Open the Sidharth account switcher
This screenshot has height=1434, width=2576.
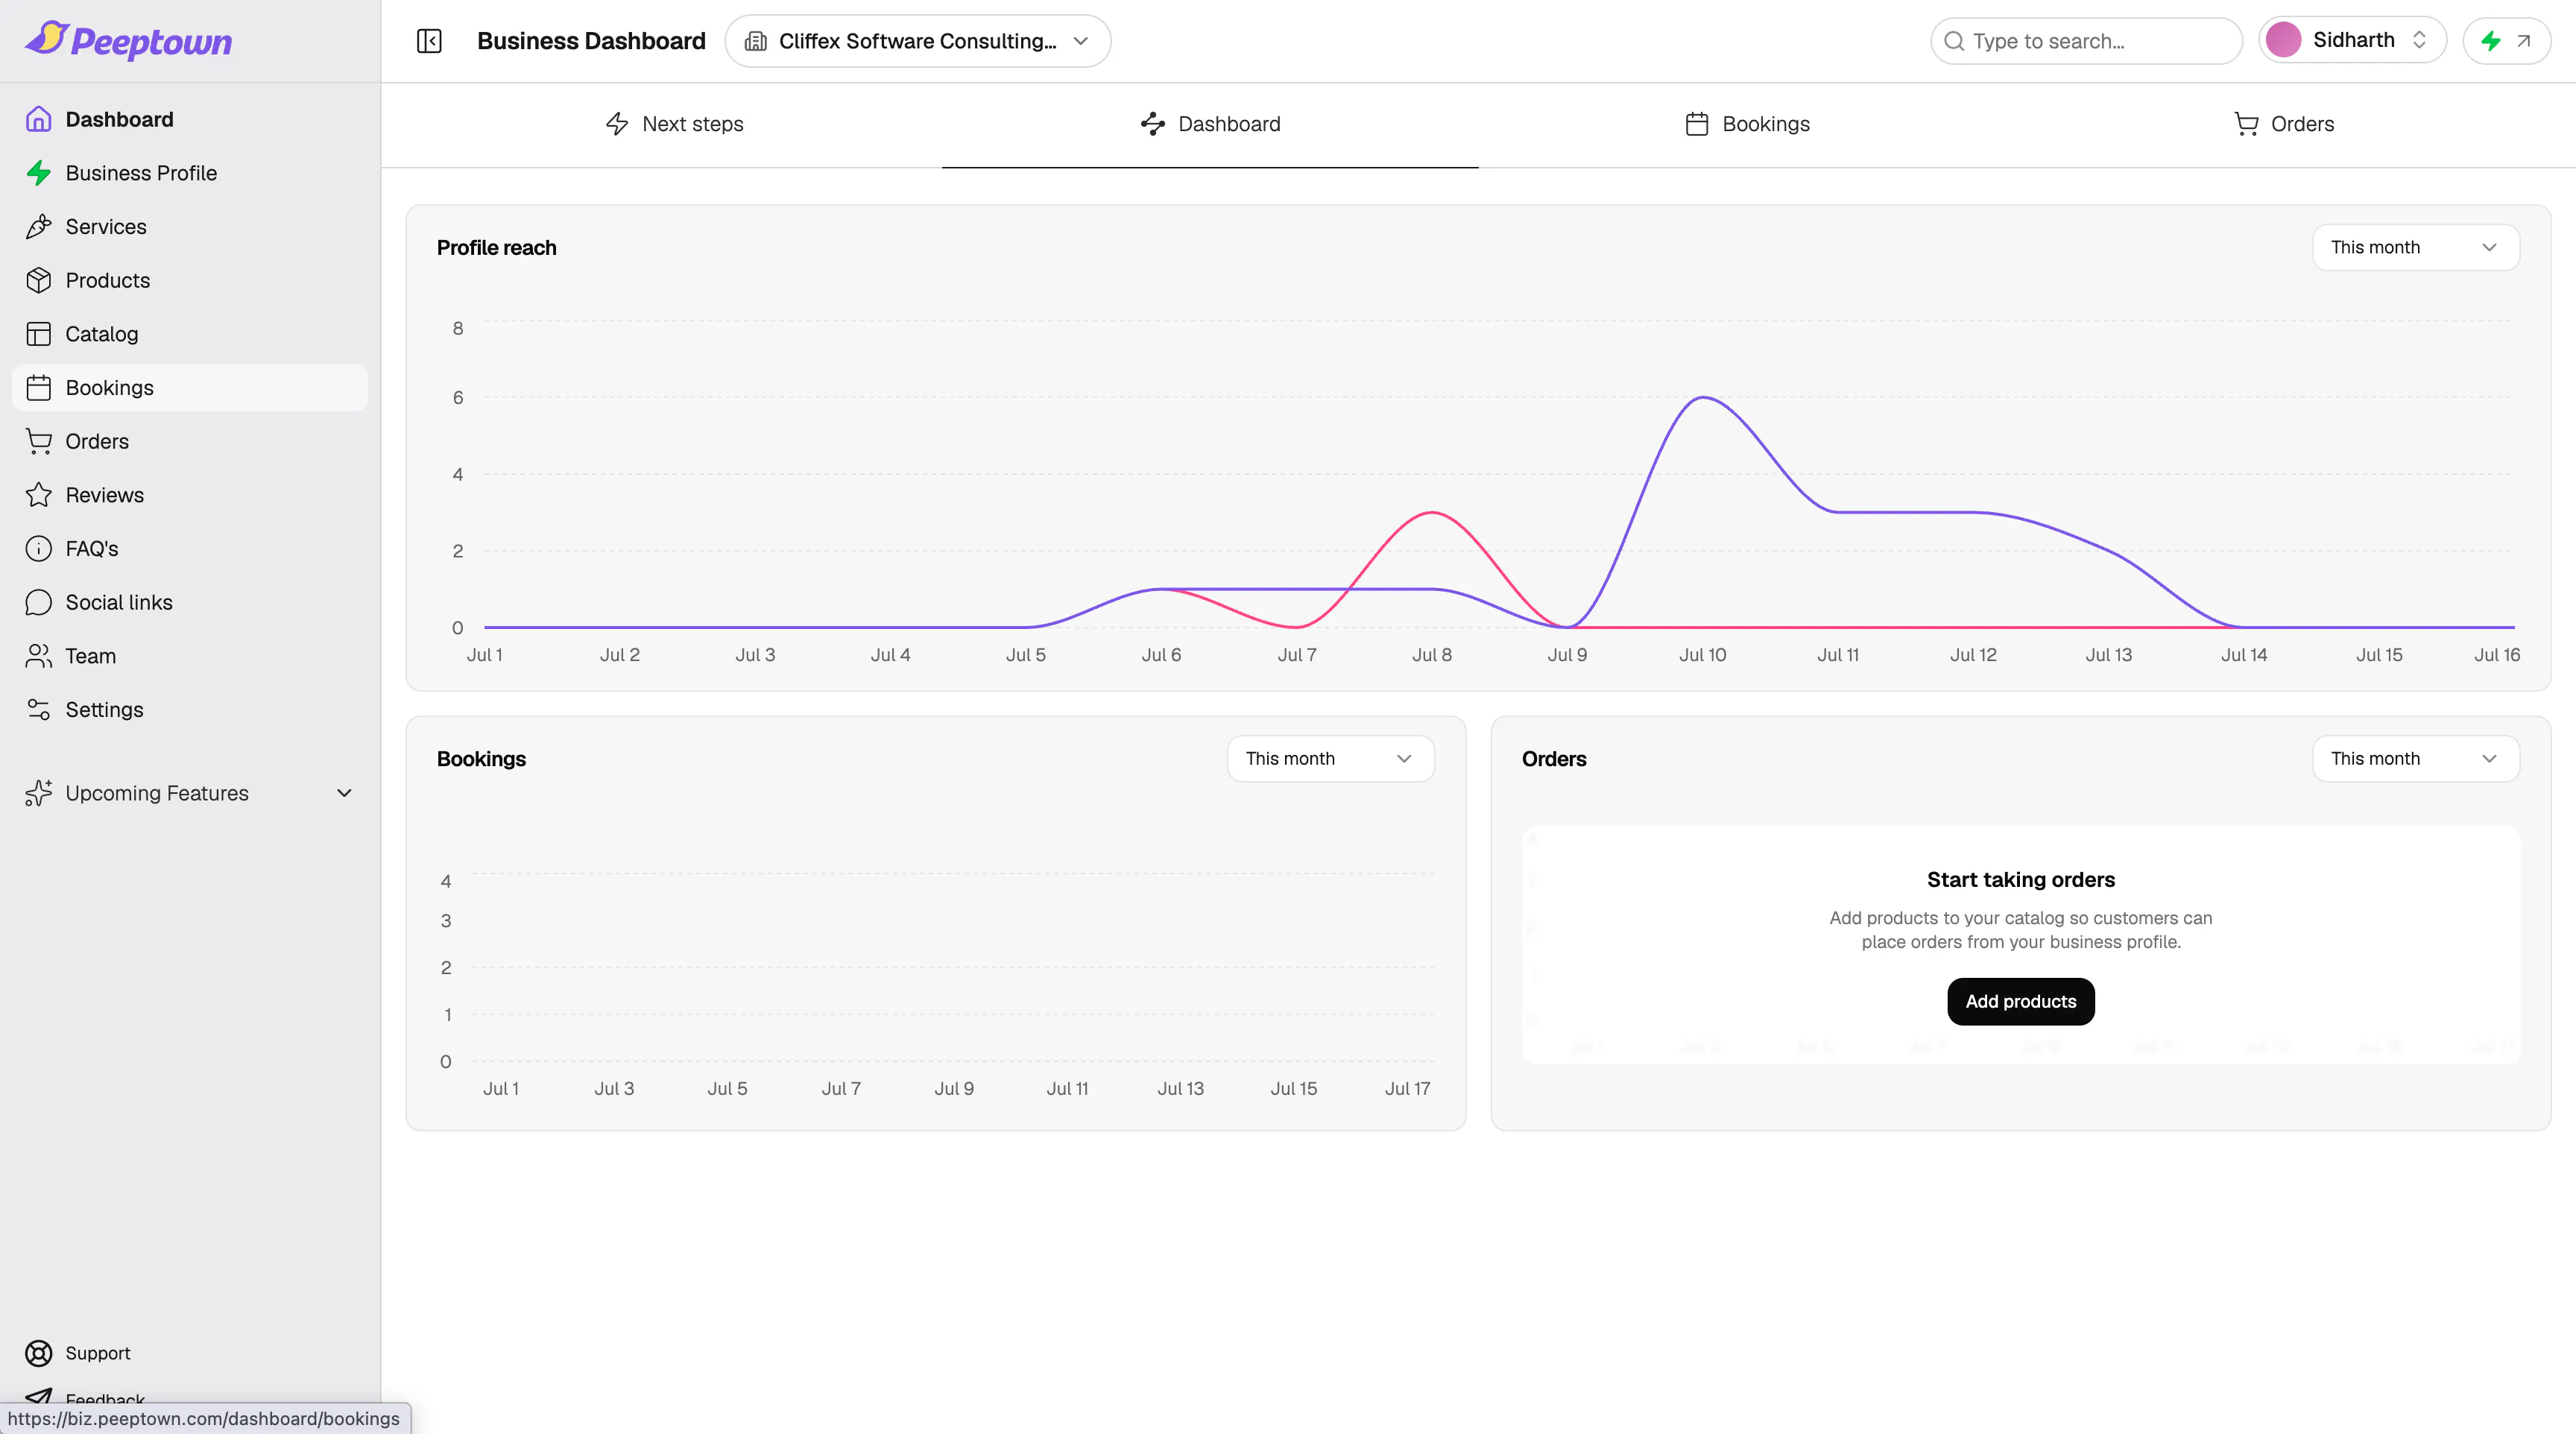[2352, 40]
